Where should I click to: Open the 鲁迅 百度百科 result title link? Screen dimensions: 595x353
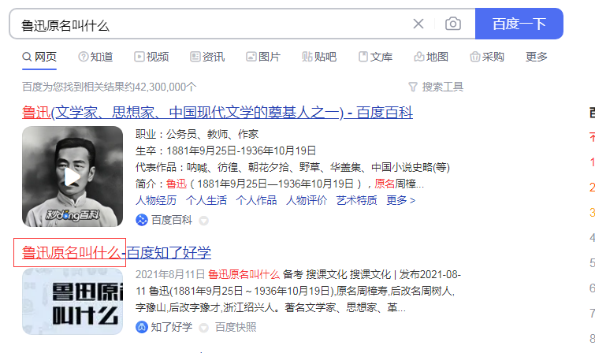[218, 113]
